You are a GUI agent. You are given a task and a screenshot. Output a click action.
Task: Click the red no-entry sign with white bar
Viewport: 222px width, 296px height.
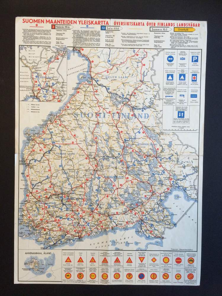pos(178,260)
